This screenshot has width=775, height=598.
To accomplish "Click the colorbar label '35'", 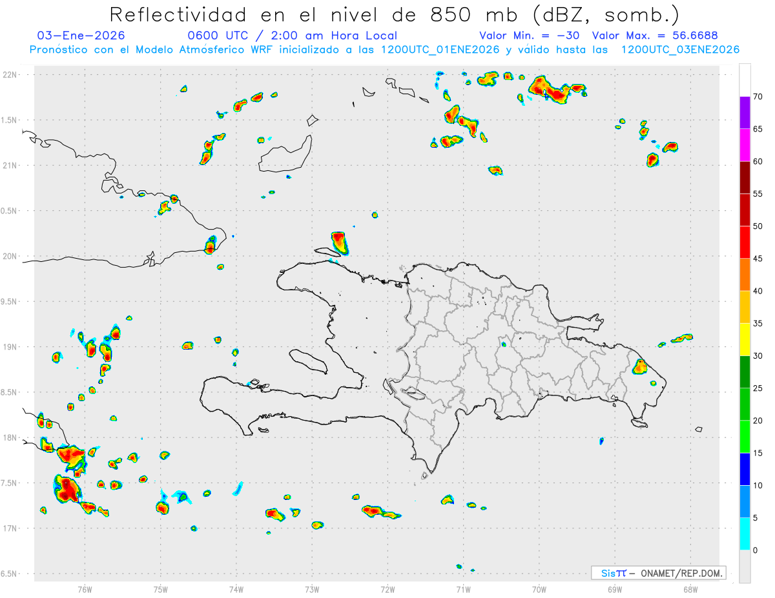I will (758, 323).
